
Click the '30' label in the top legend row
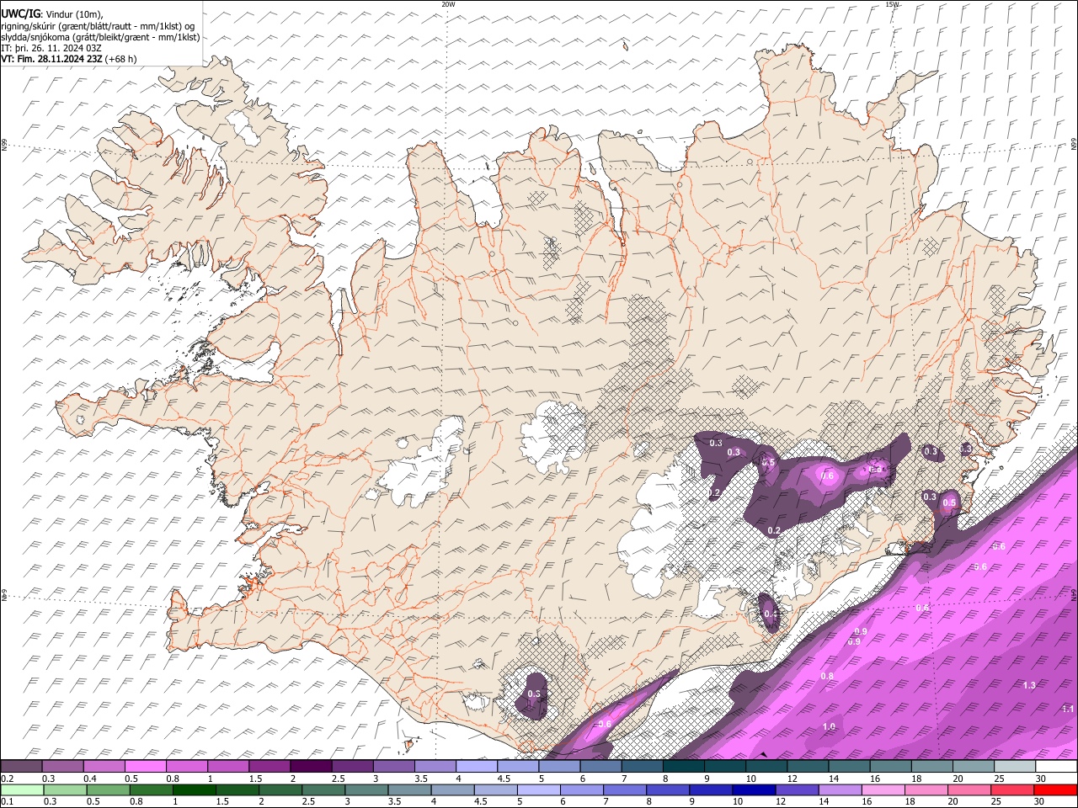pos(1040,779)
